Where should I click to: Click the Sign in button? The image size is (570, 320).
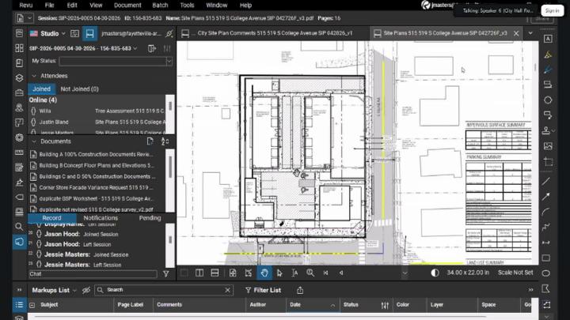[553, 10]
